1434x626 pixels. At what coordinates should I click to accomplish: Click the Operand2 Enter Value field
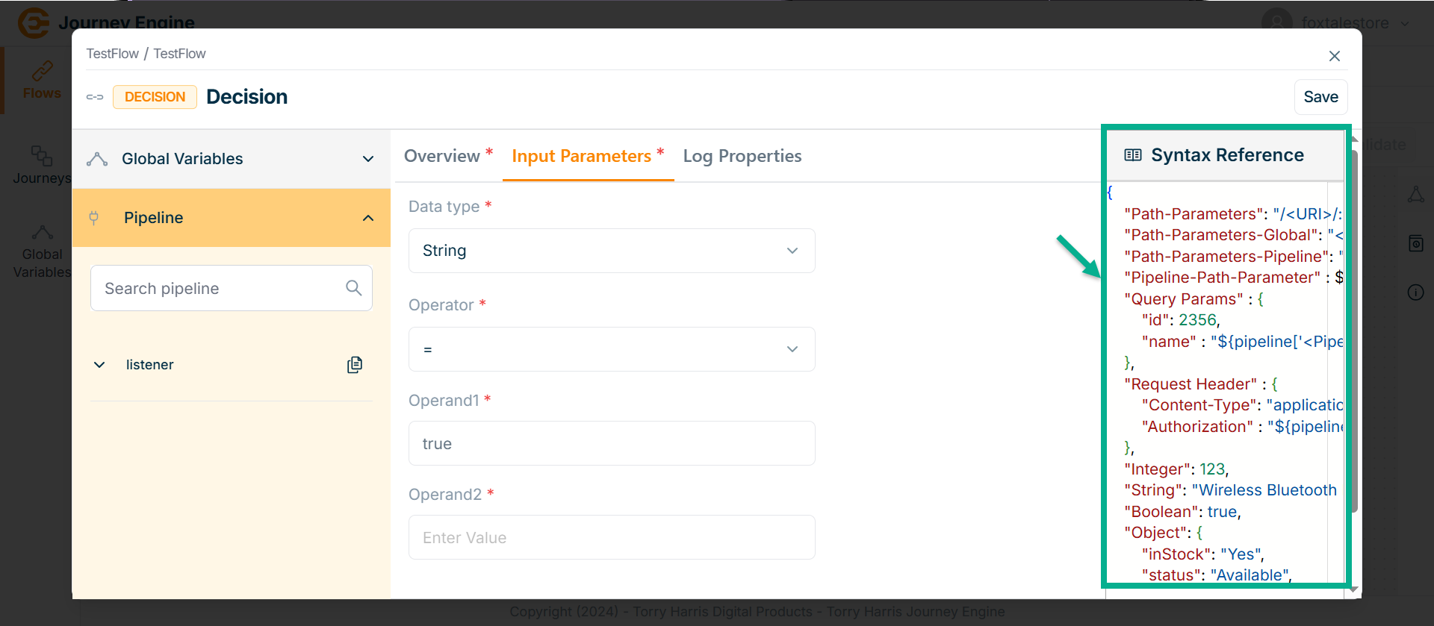click(x=611, y=537)
